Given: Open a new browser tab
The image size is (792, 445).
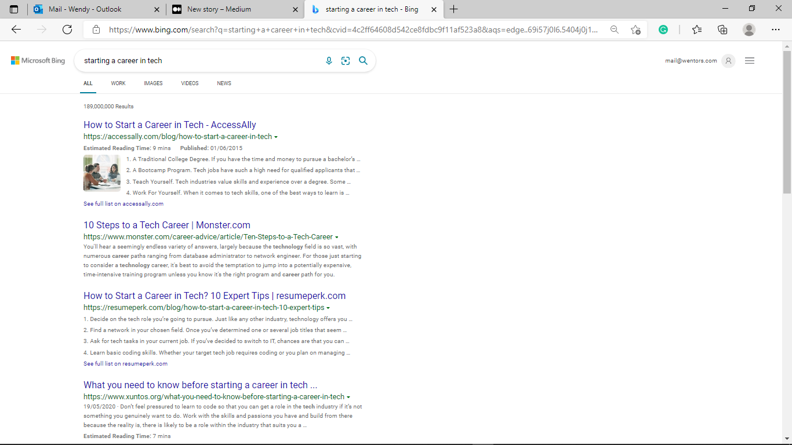Looking at the screenshot, I should pyautogui.click(x=453, y=9).
